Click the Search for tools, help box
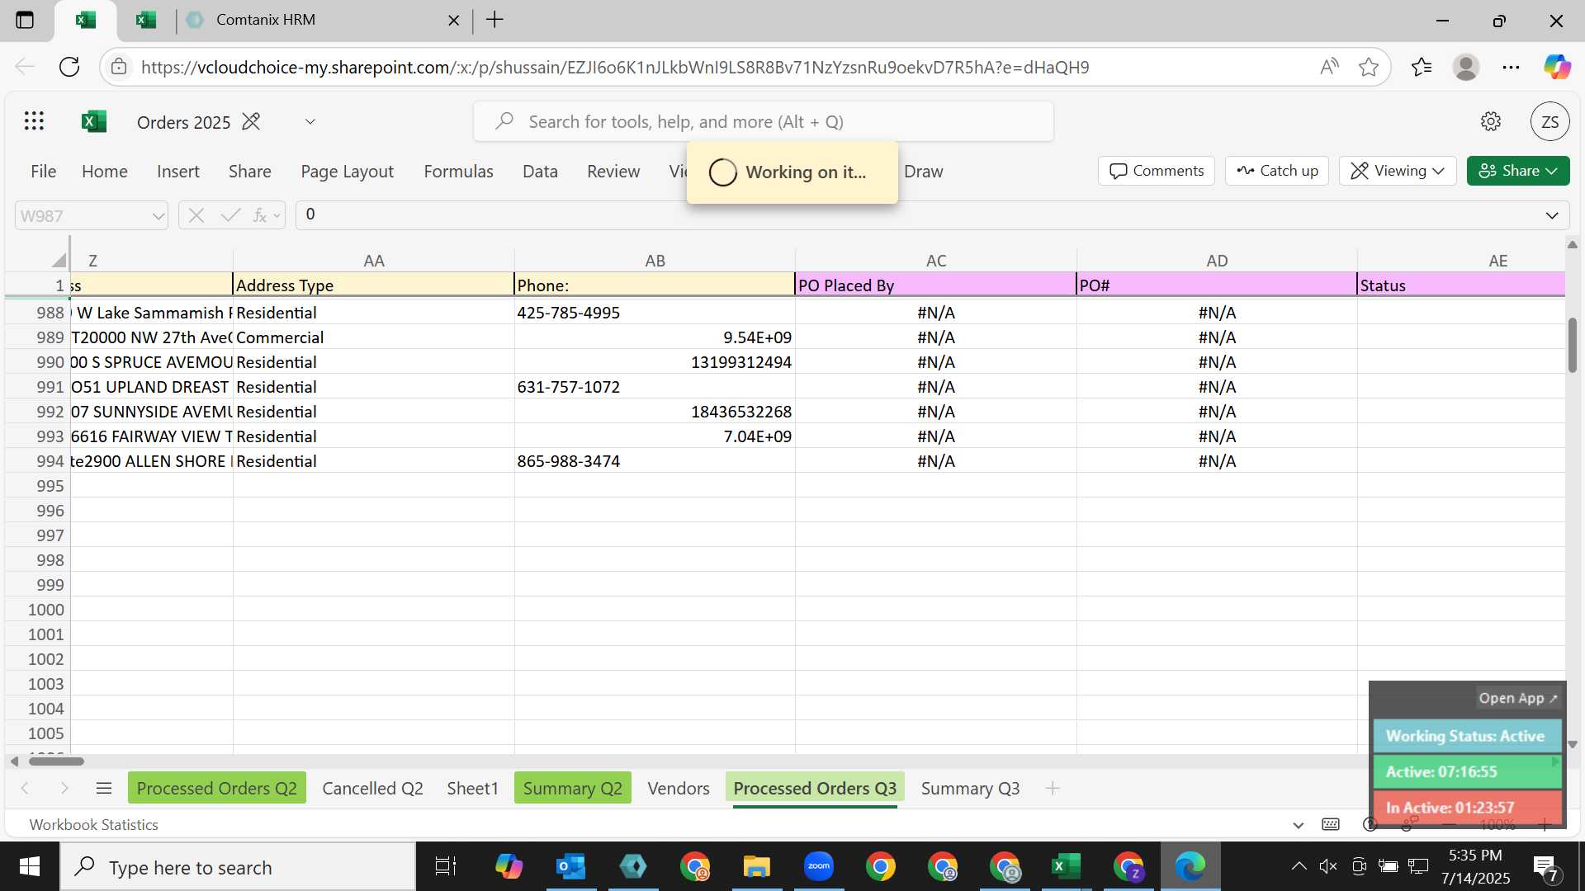The width and height of the screenshot is (1585, 891). coord(763,121)
